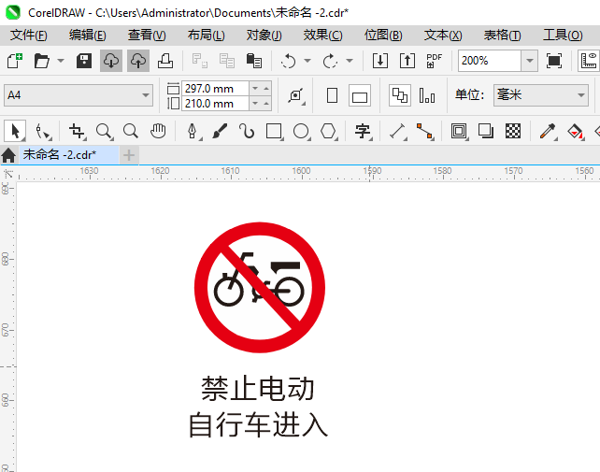The width and height of the screenshot is (600, 472).
Task: Click the cloud download icon
Action: tap(111, 61)
